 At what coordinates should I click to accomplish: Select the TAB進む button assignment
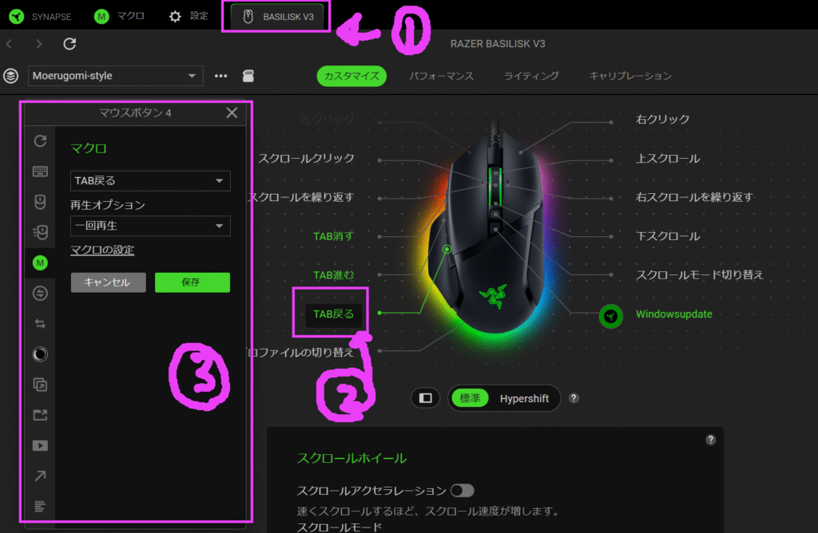point(333,275)
